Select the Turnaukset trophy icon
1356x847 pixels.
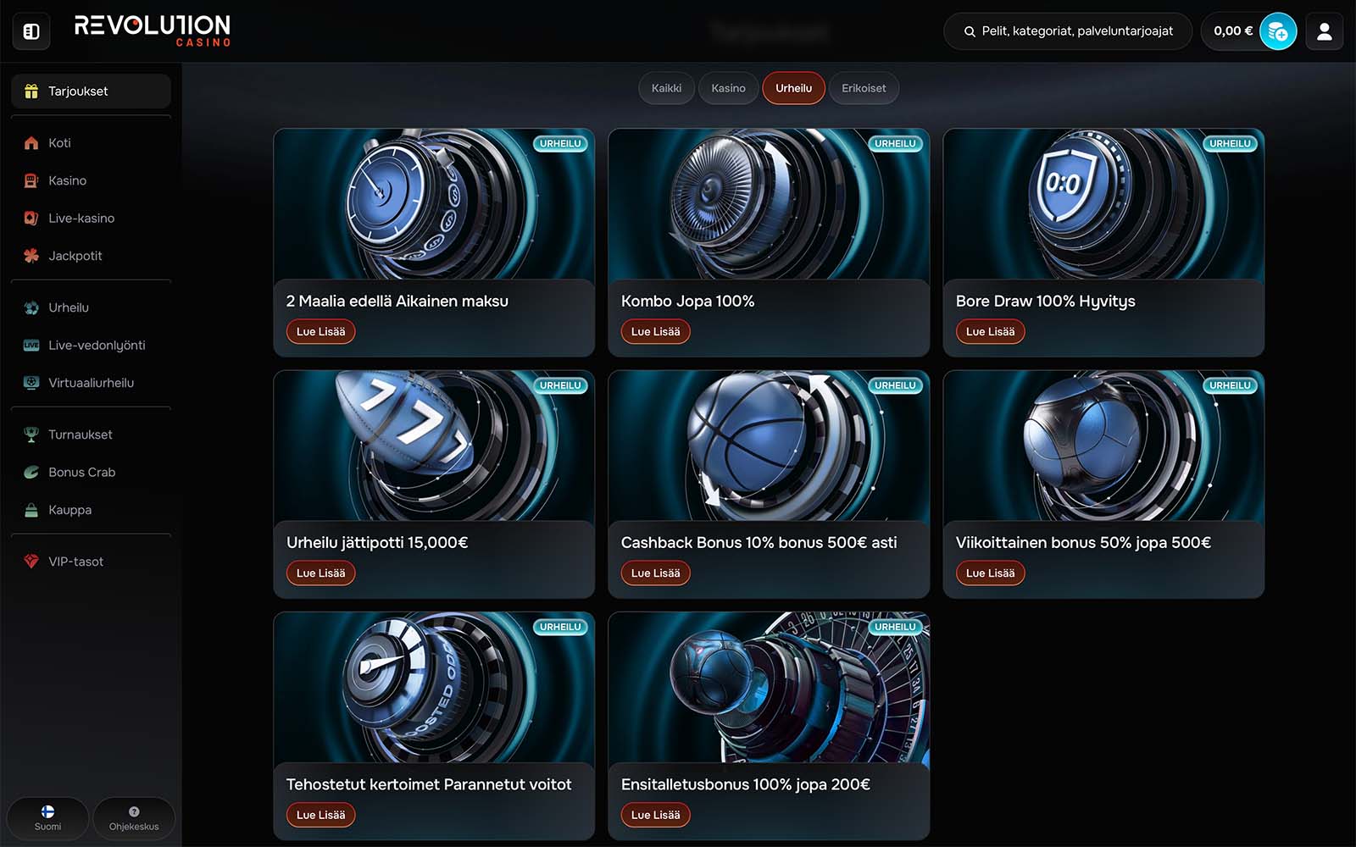click(31, 435)
